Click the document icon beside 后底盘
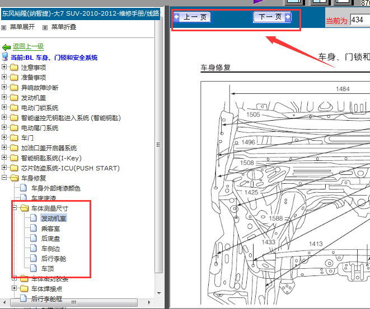The image size is (370, 309). pos(34,238)
